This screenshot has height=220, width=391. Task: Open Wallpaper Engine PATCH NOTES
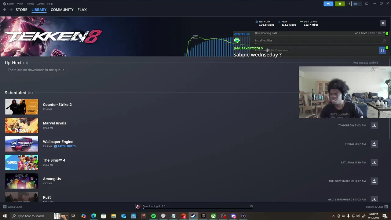pyautogui.click(x=65, y=146)
